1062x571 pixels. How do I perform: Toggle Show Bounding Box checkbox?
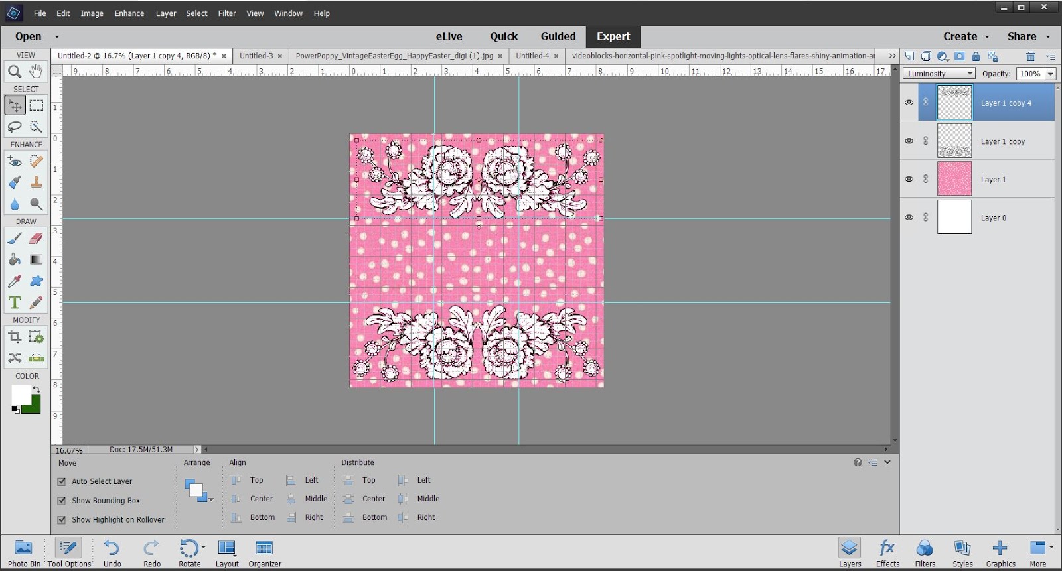pos(62,501)
